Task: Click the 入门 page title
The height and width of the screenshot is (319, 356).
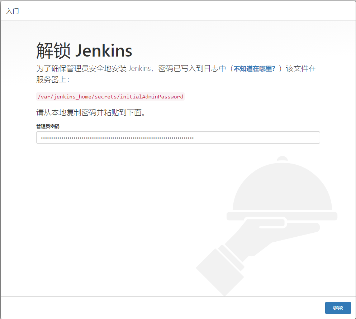Action: [x=12, y=11]
